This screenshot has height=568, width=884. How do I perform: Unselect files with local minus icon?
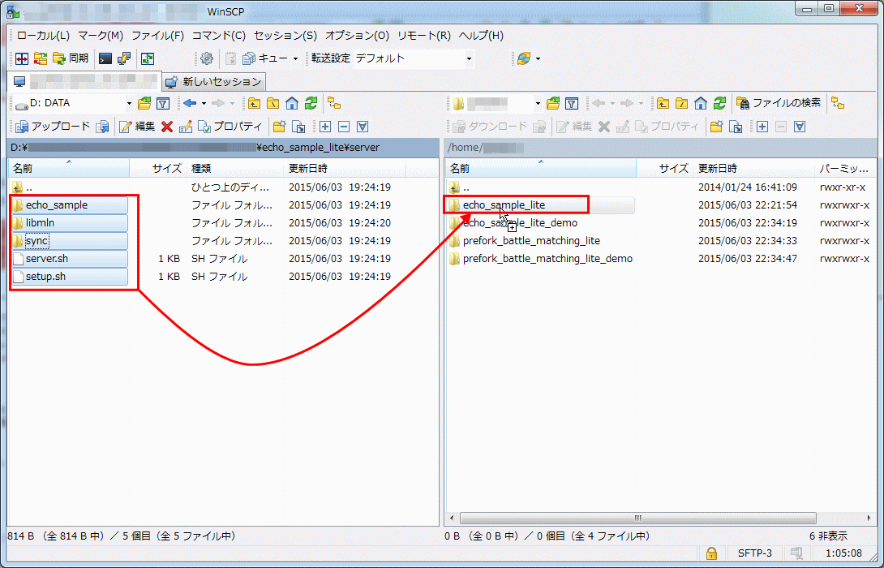click(344, 127)
